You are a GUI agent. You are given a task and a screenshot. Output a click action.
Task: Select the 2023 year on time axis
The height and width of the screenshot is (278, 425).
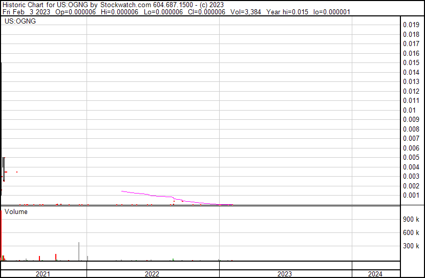pos(285,274)
